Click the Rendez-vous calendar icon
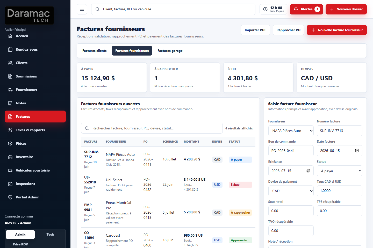The width and height of the screenshot is (373, 248). tap(10, 50)
